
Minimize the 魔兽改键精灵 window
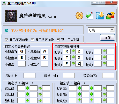pos(95,3)
